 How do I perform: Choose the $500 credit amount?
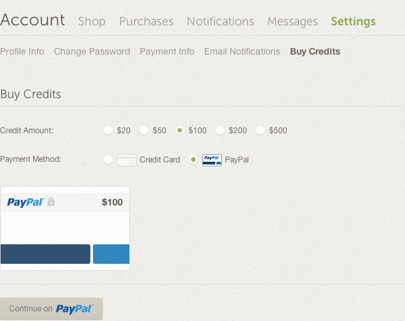click(260, 131)
